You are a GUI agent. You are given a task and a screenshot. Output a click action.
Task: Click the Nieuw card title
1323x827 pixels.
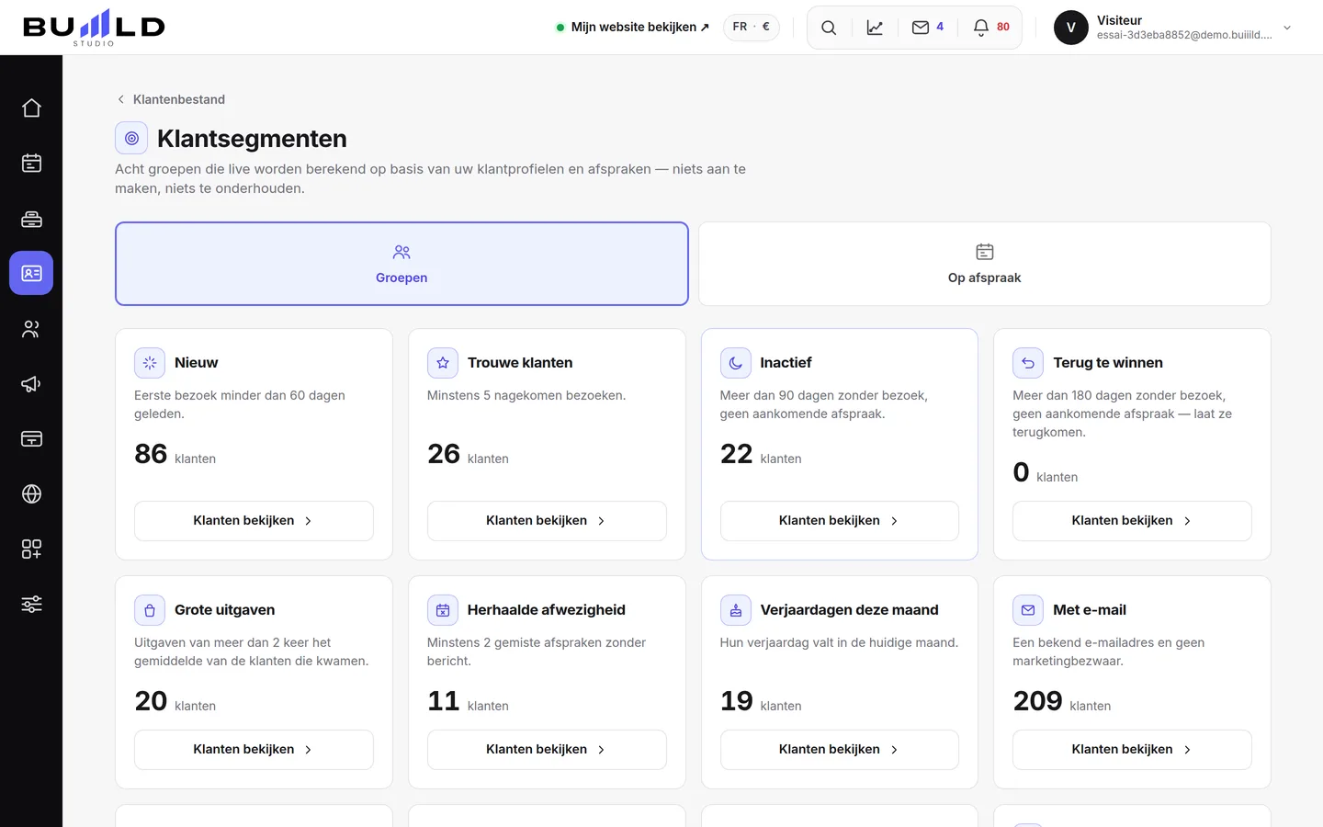coord(197,363)
